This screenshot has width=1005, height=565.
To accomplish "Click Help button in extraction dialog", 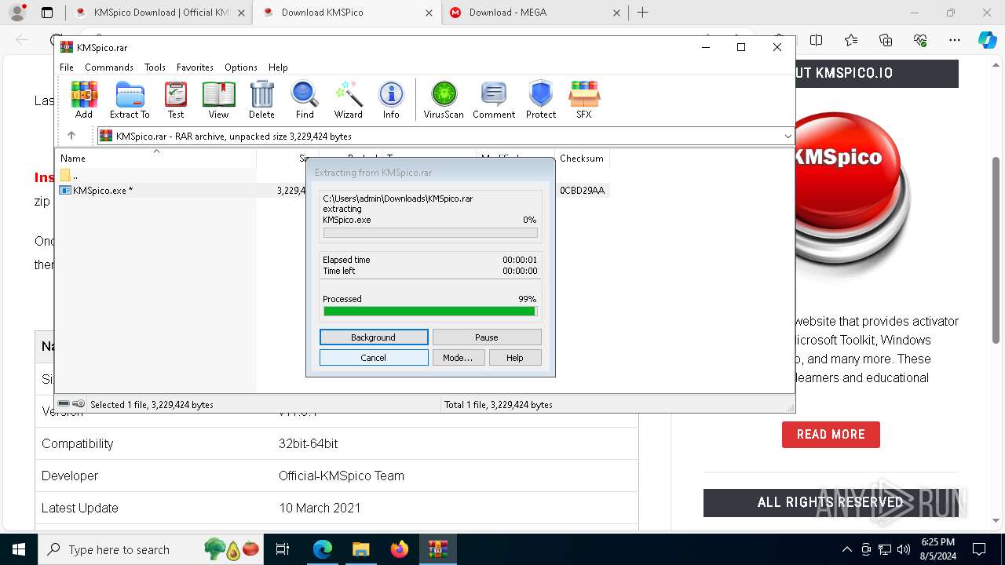I will coord(515,358).
